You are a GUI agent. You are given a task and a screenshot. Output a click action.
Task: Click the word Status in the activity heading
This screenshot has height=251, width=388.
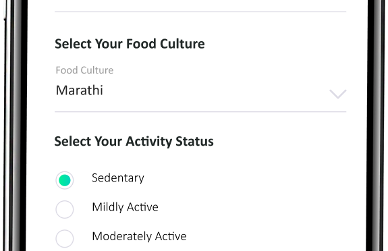tap(194, 141)
